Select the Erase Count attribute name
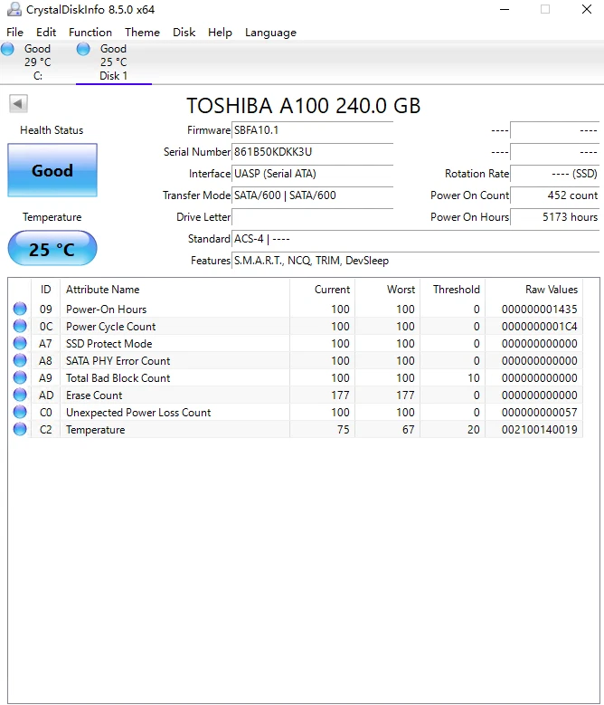 point(94,395)
